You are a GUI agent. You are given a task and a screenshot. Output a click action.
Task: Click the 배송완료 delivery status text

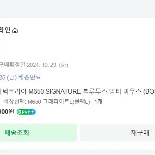30,77
